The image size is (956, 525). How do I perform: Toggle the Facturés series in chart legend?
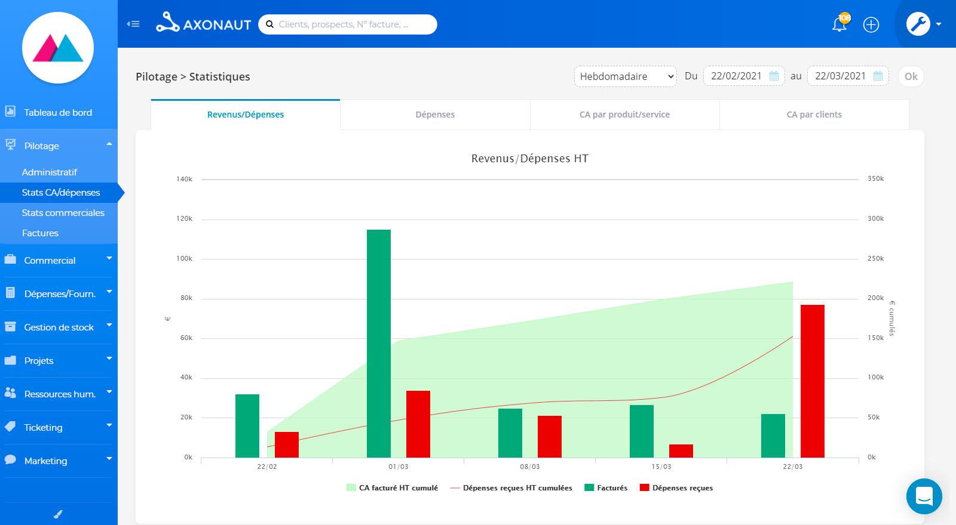[x=606, y=487]
